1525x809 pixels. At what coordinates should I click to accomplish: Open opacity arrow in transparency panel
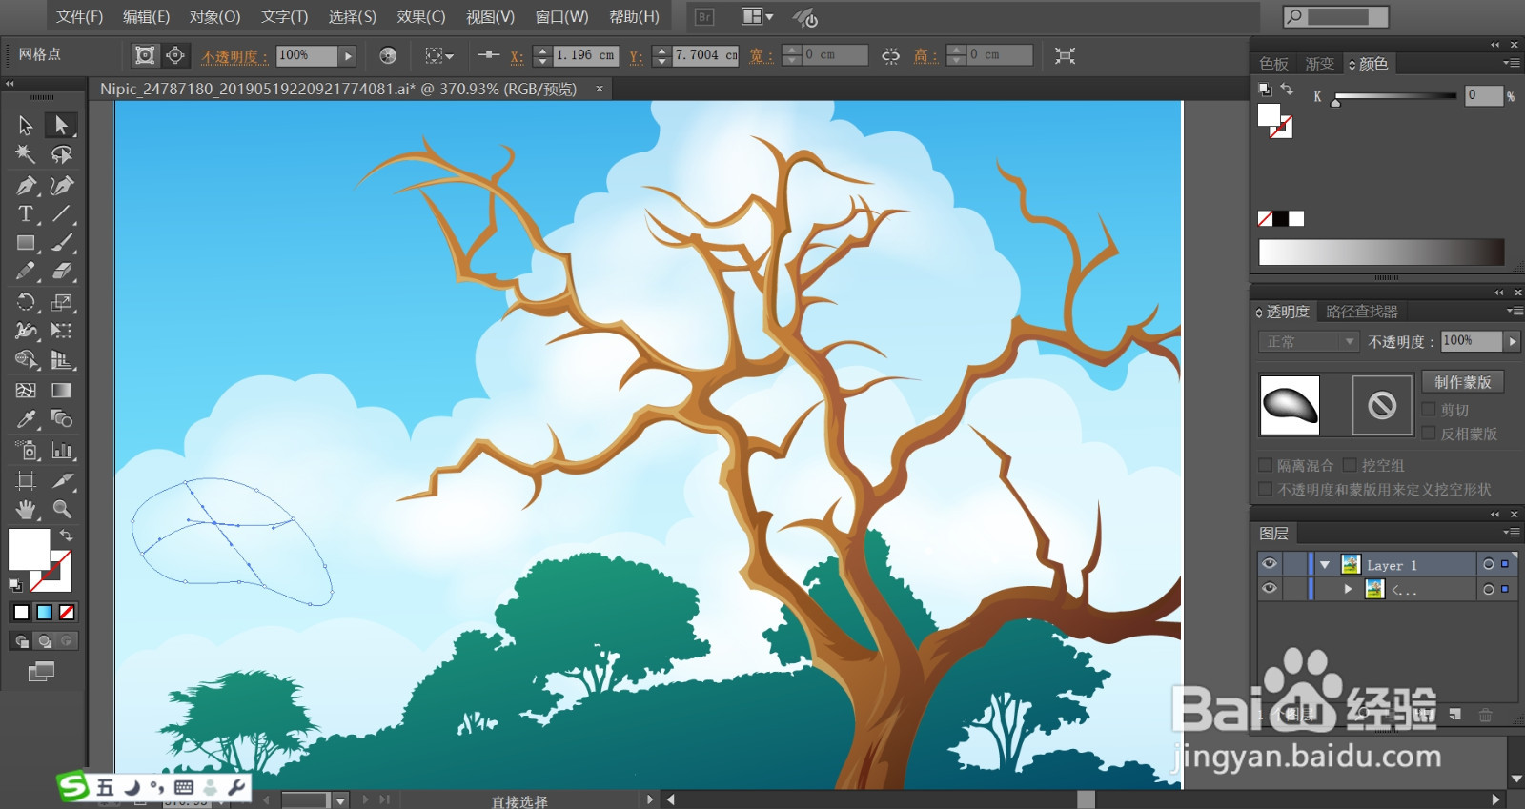1512,341
